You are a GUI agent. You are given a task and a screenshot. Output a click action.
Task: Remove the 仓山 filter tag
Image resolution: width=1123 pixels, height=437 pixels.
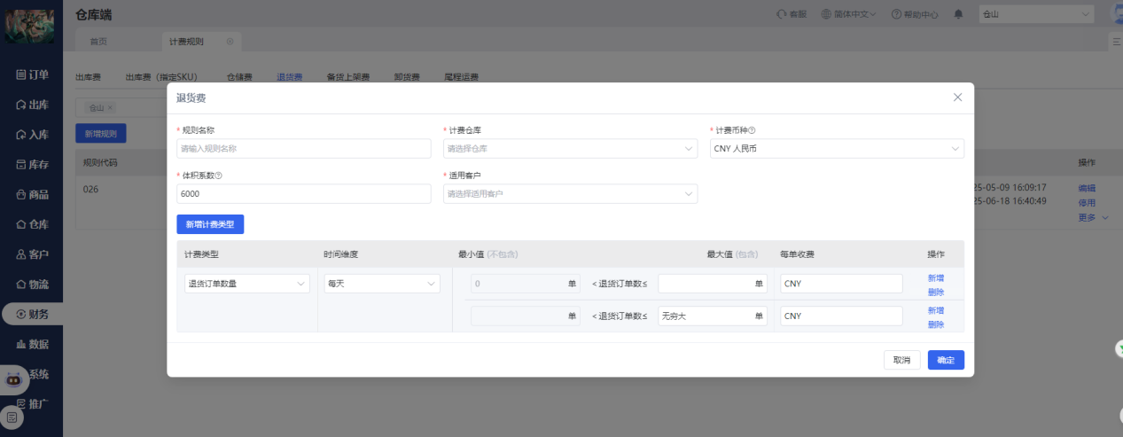click(110, 108)
